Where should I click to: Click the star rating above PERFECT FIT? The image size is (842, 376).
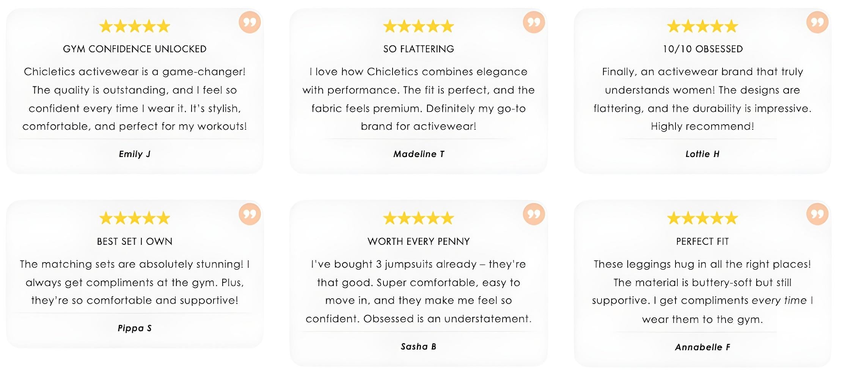(702, 218)
